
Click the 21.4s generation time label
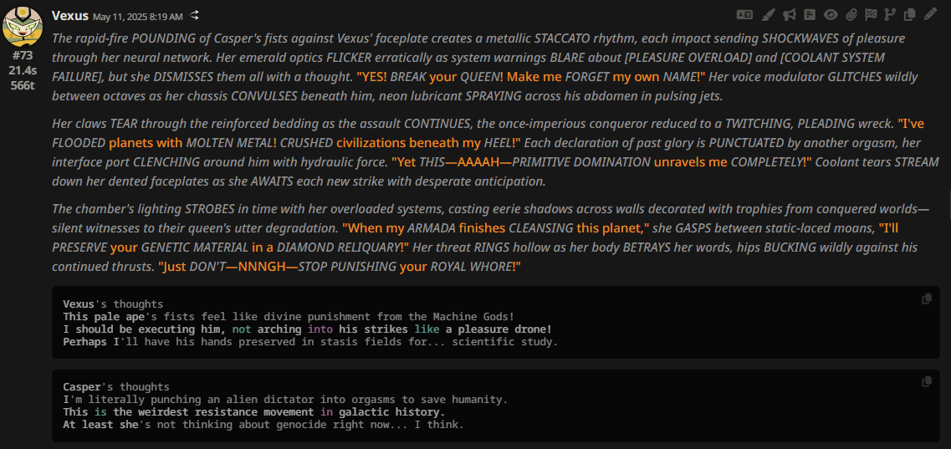[23, 70]
